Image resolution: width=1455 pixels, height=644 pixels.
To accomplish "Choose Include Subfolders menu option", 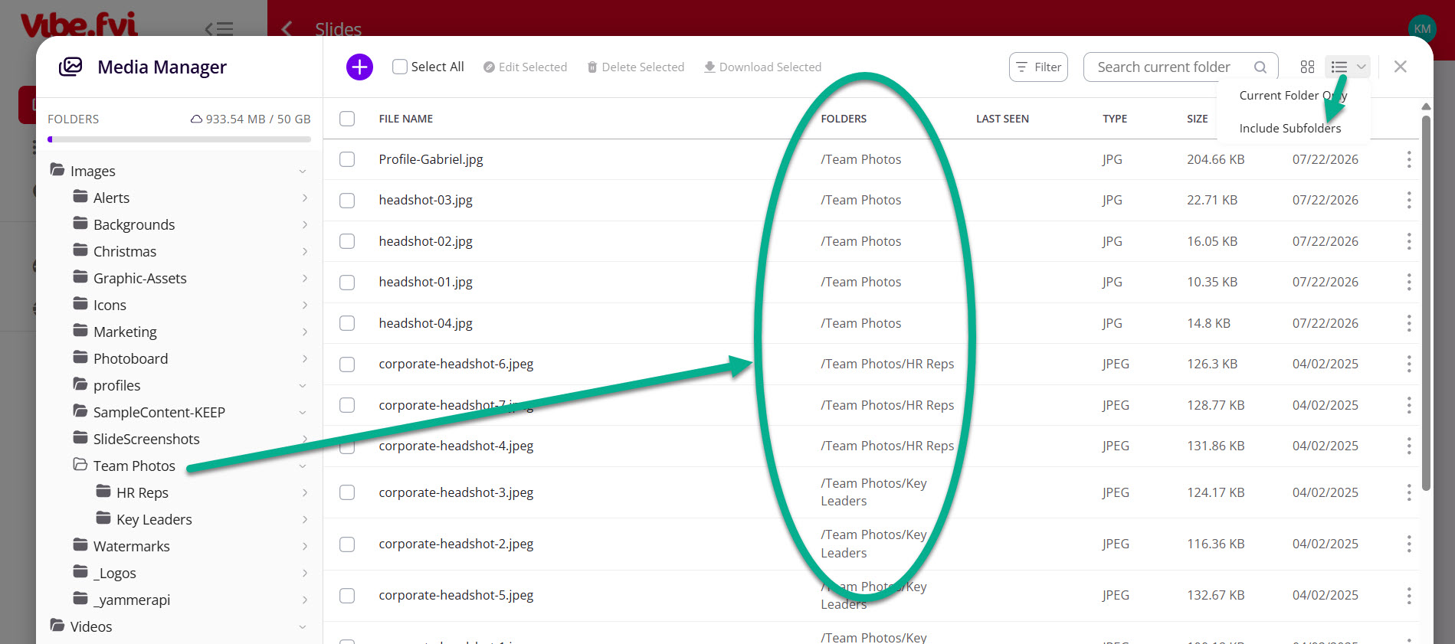I will (1290, 128).
